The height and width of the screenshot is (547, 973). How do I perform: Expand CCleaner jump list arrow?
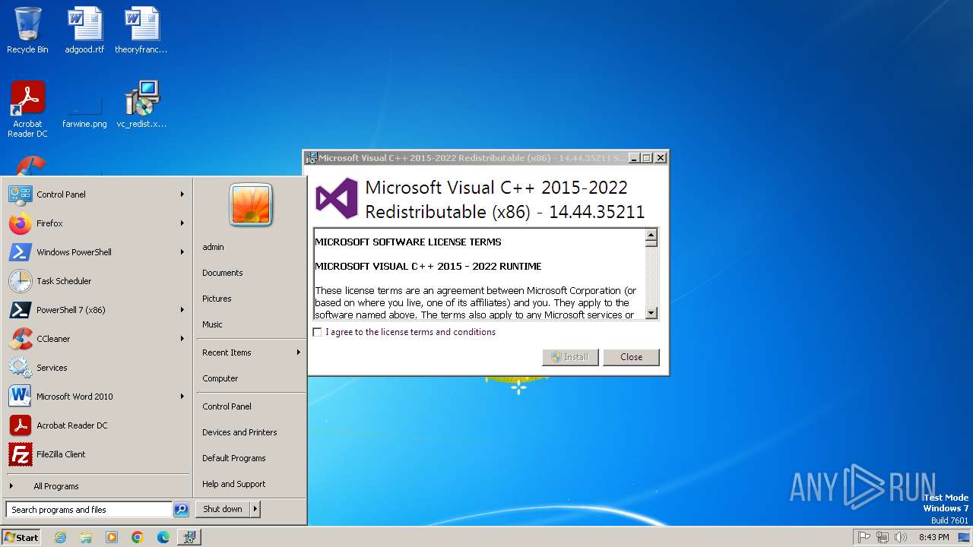tap(182, 339)
